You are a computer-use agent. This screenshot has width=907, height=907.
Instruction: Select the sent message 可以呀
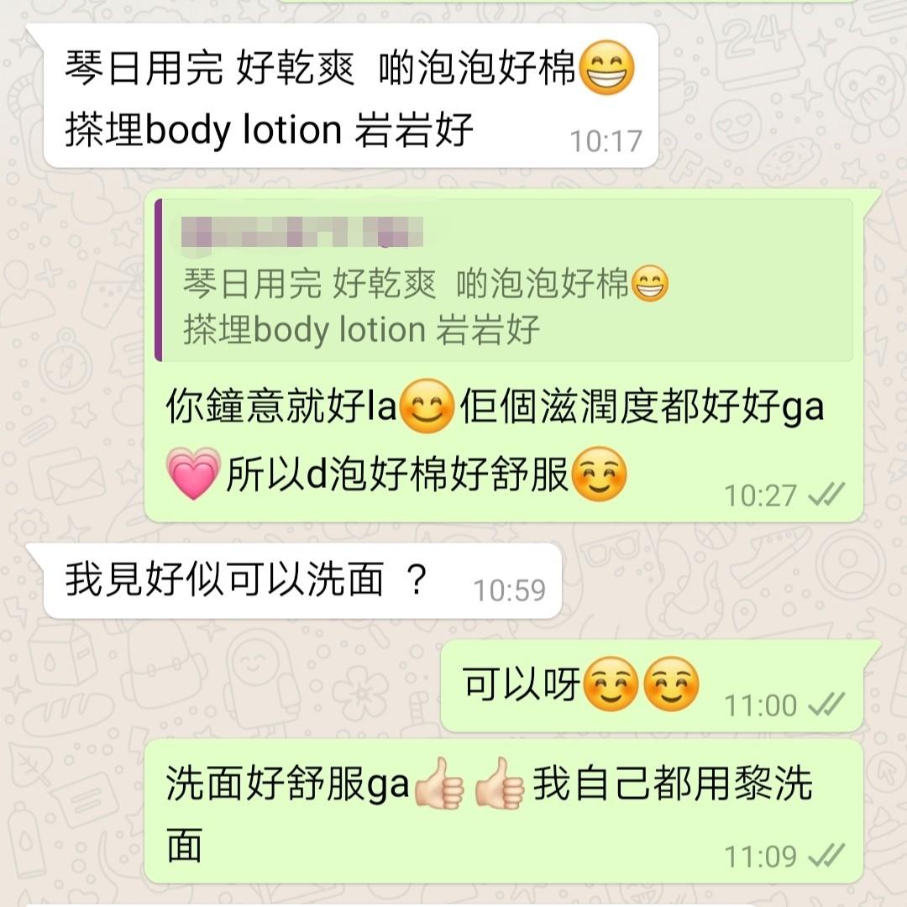[x=652, y=685]
